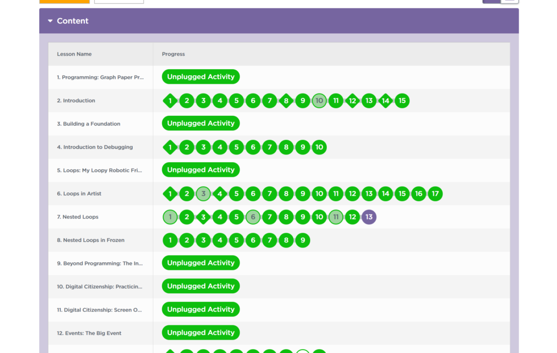Click the 'Lesson Name' column header
Screen dimensions: 557x353
click(74, 54)
